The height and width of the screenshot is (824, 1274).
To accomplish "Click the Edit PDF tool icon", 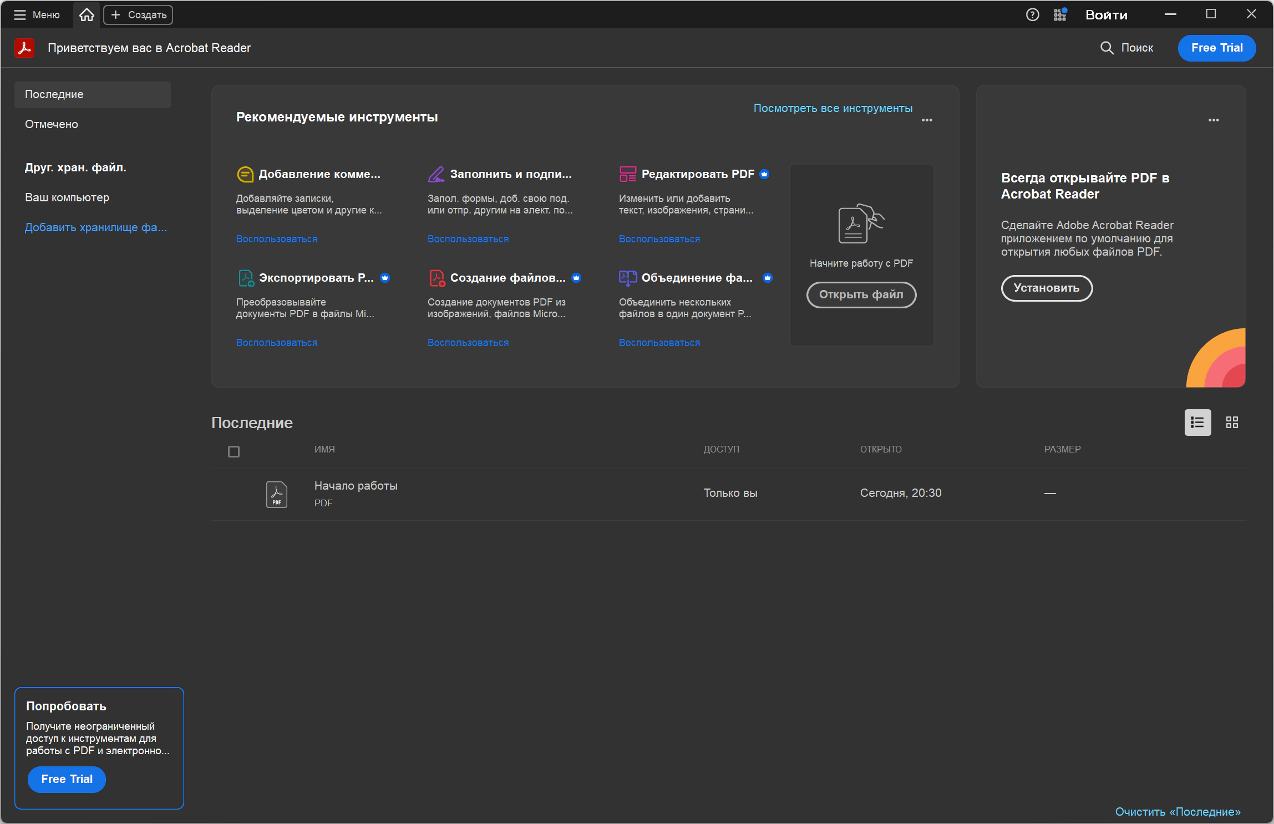I will 628,174.
